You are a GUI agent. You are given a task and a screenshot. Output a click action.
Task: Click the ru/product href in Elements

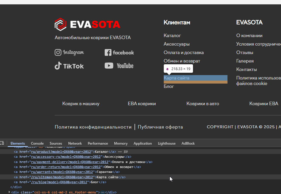point(61,152)
